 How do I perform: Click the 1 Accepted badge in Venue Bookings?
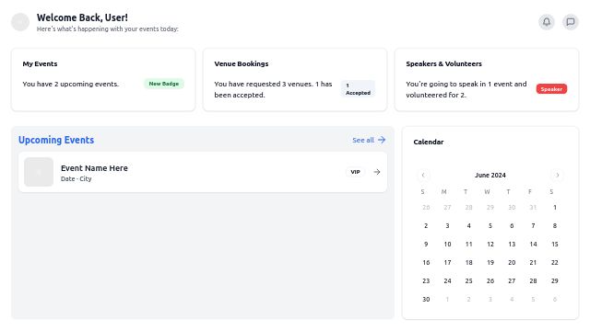358,89
